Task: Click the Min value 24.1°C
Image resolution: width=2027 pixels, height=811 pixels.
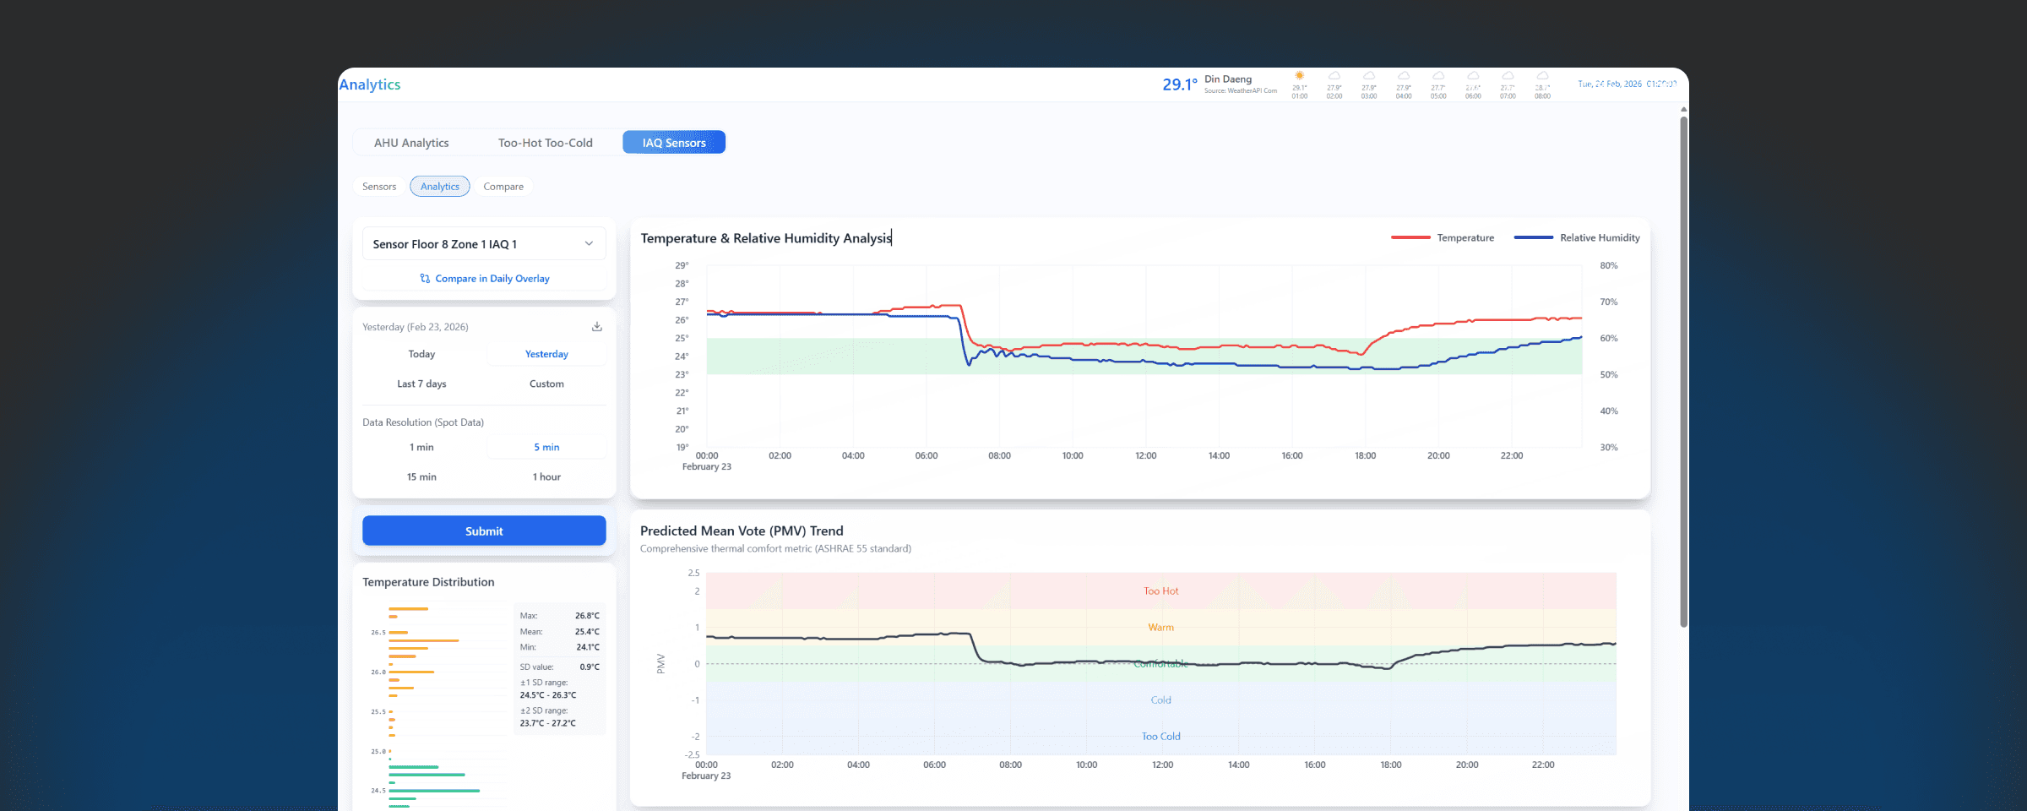Action: pos(588,647)
